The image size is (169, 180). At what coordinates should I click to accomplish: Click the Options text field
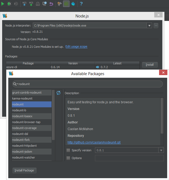pyautogui.click(x=129, y=158)
